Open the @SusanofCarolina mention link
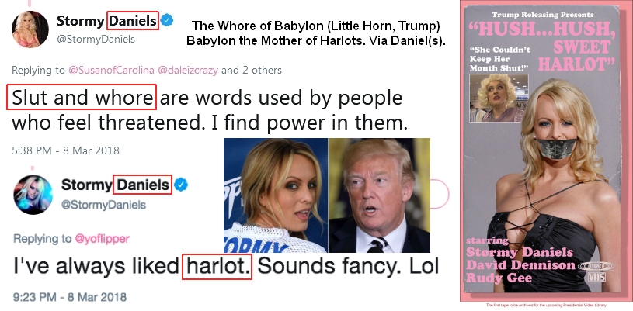Viewport: 633px width, 311px height. click(112, 70)
